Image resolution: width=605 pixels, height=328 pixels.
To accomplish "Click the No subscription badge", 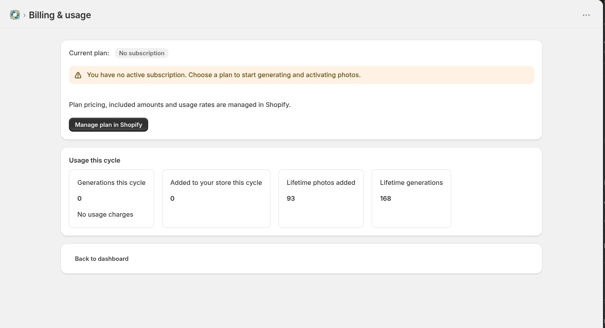I will point(142,53).
